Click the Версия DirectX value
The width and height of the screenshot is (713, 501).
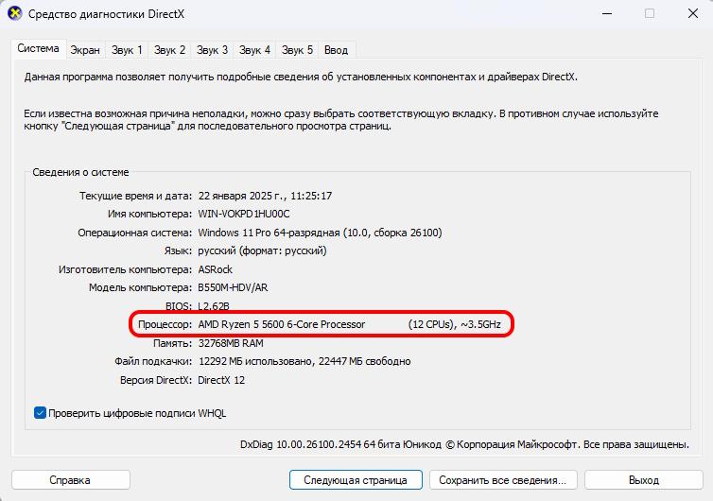221,380
